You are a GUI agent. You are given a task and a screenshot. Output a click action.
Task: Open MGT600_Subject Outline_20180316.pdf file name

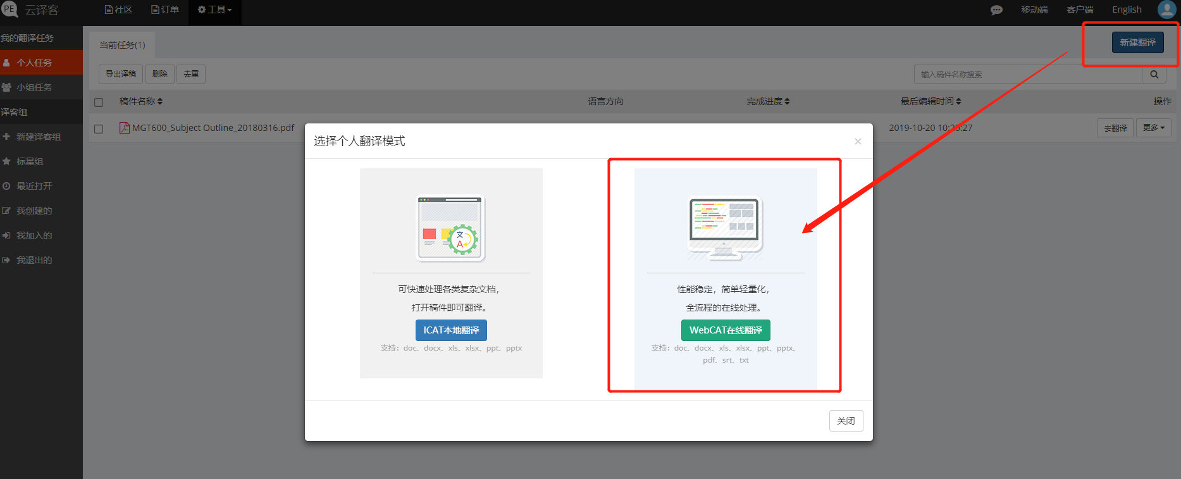213,128
